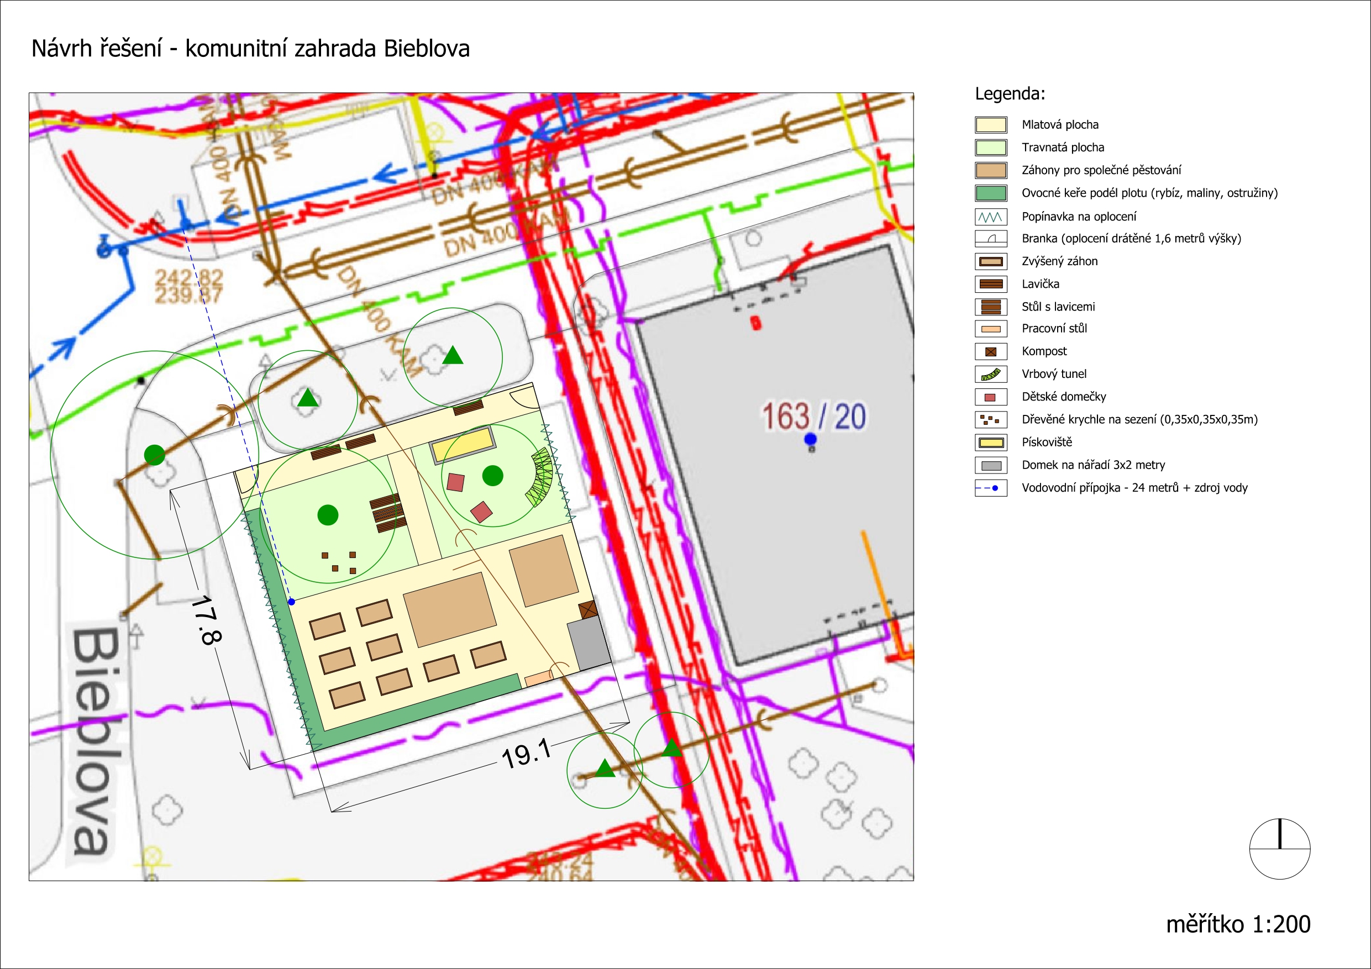Click the 17.8 dimension label
Screen dimensions: 1371x969
(207, 620)
